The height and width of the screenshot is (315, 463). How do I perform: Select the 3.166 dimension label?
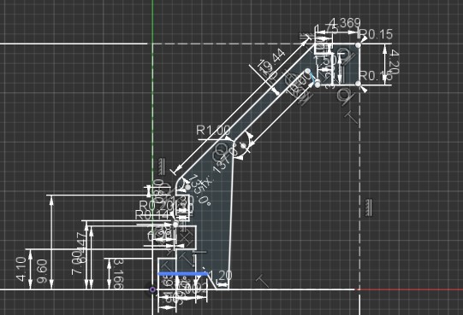click(x=119, y=274)
